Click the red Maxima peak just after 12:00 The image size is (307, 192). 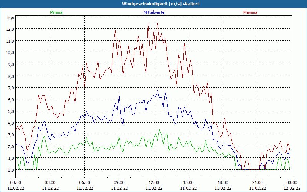[x=158, y=23]
